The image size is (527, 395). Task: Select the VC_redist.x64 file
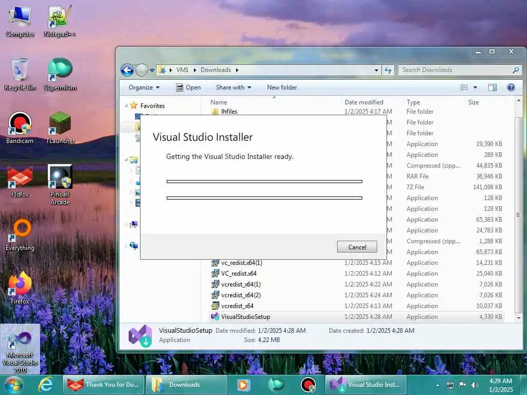click(239, 274)
